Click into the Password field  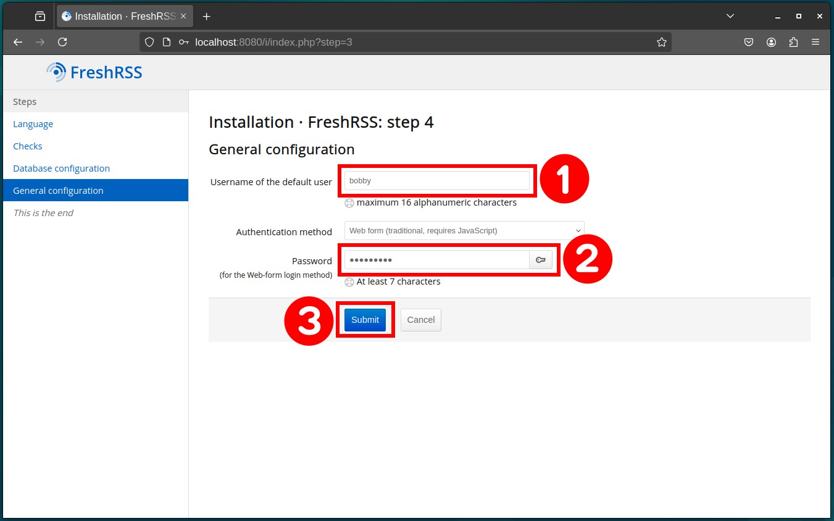[x=437, y=260]
